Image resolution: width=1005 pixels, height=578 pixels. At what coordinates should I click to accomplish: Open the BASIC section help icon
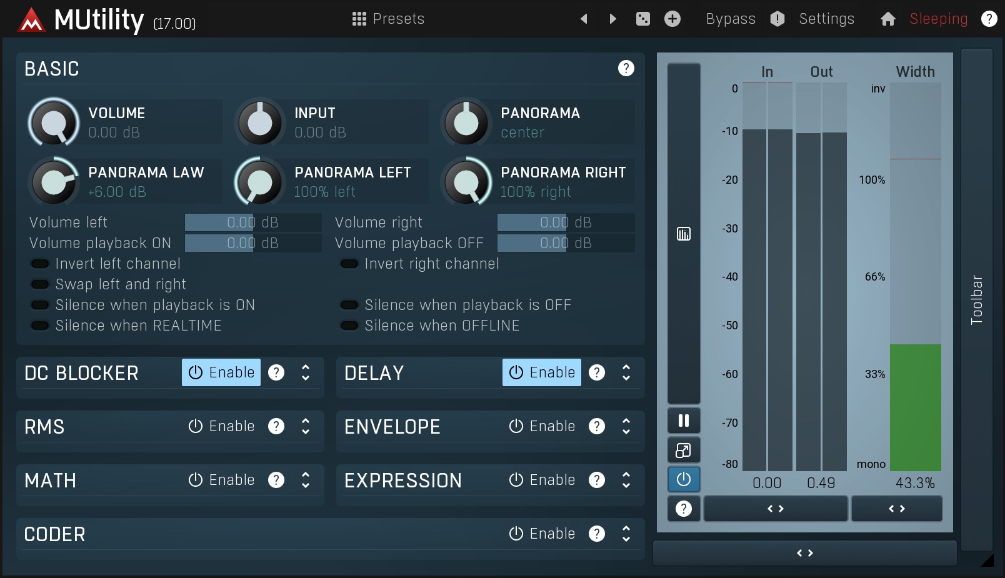pyautogui.click(x=626, y=68)
